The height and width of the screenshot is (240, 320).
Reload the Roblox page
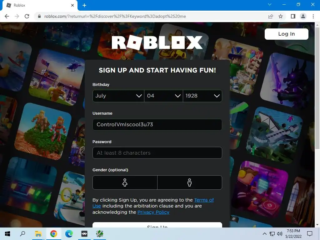coord(27,16)
